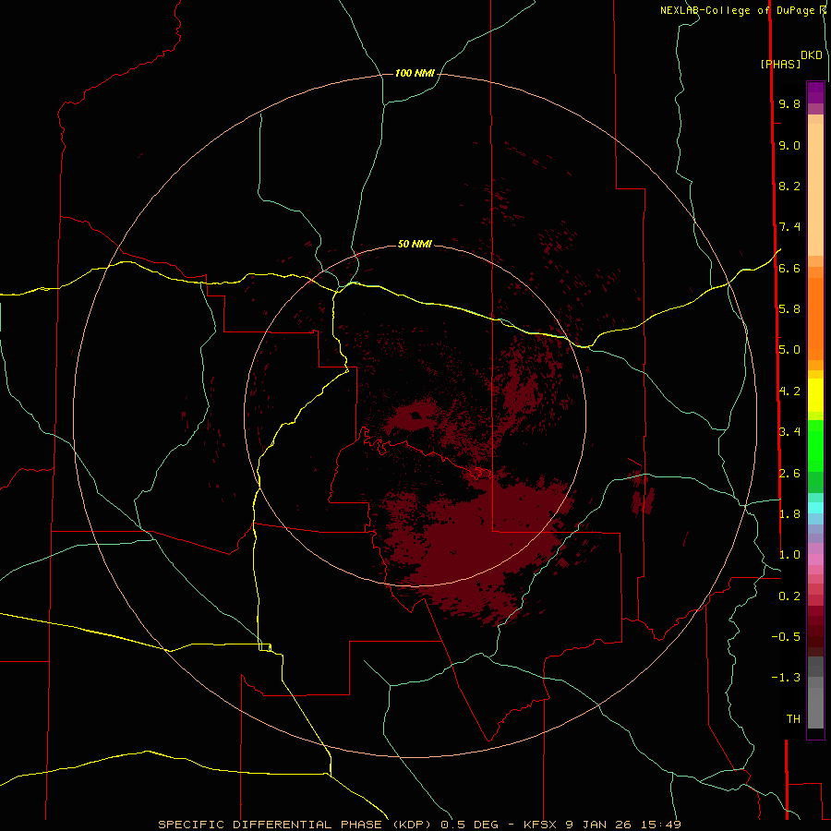Pick the gray swatch at the color bar bottom
Viewport: 831px width, 831px height.
815,707
